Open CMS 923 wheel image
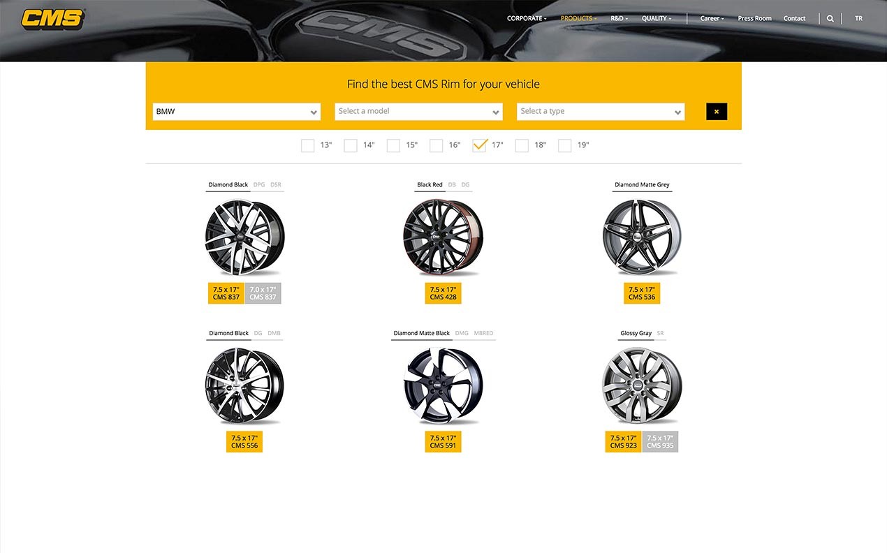Screen dimensions: 887x553 click(642, 386)
